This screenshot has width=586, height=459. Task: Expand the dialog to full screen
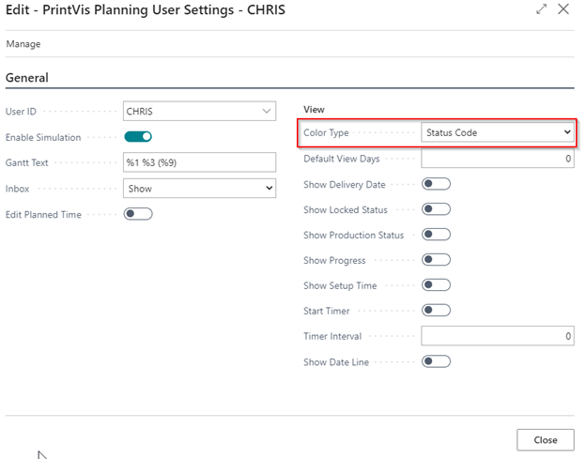pos(541,9)
